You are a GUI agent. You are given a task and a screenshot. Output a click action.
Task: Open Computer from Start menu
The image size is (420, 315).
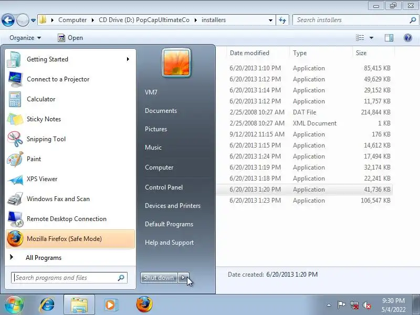pyautogui.click(x=159, y=167)
